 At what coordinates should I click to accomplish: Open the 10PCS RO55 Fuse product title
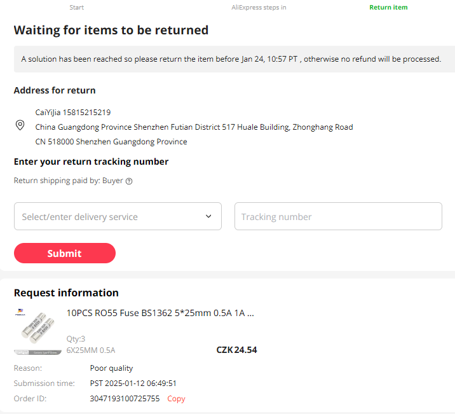(160, 313)
